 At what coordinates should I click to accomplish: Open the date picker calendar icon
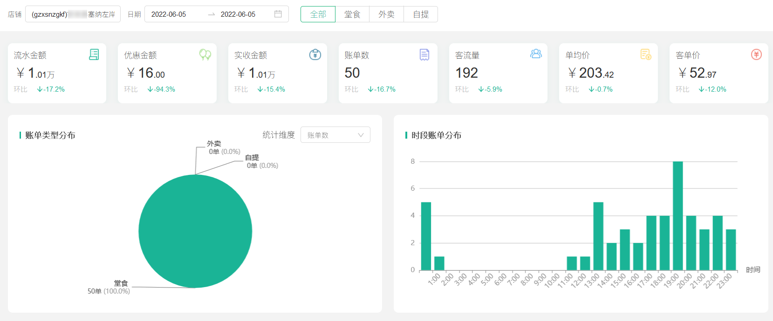[278, 14]
